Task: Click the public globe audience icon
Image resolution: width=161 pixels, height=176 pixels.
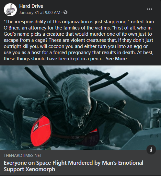Action: pyautogui.click(x=65, y=12)
